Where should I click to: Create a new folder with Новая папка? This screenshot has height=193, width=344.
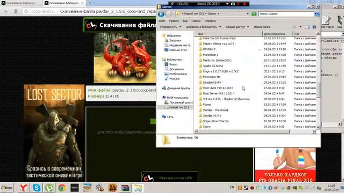pos(262,27)
